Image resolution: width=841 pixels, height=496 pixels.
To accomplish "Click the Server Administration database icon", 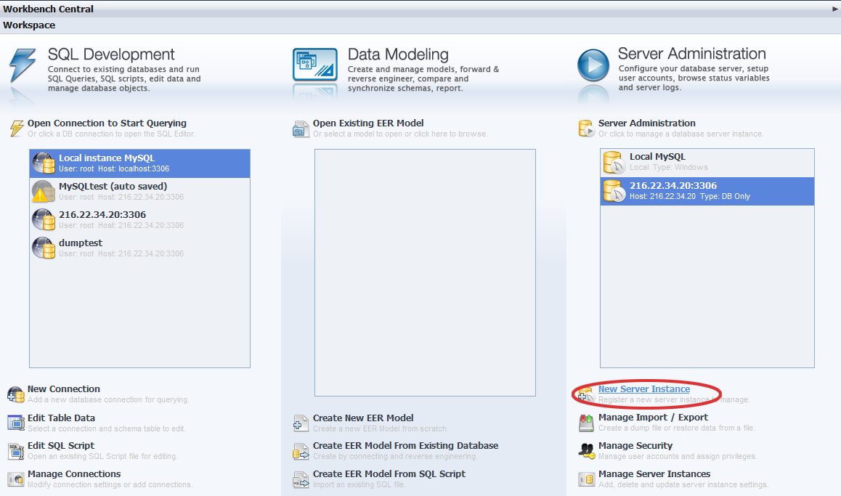I will click(x=585, y=129).
